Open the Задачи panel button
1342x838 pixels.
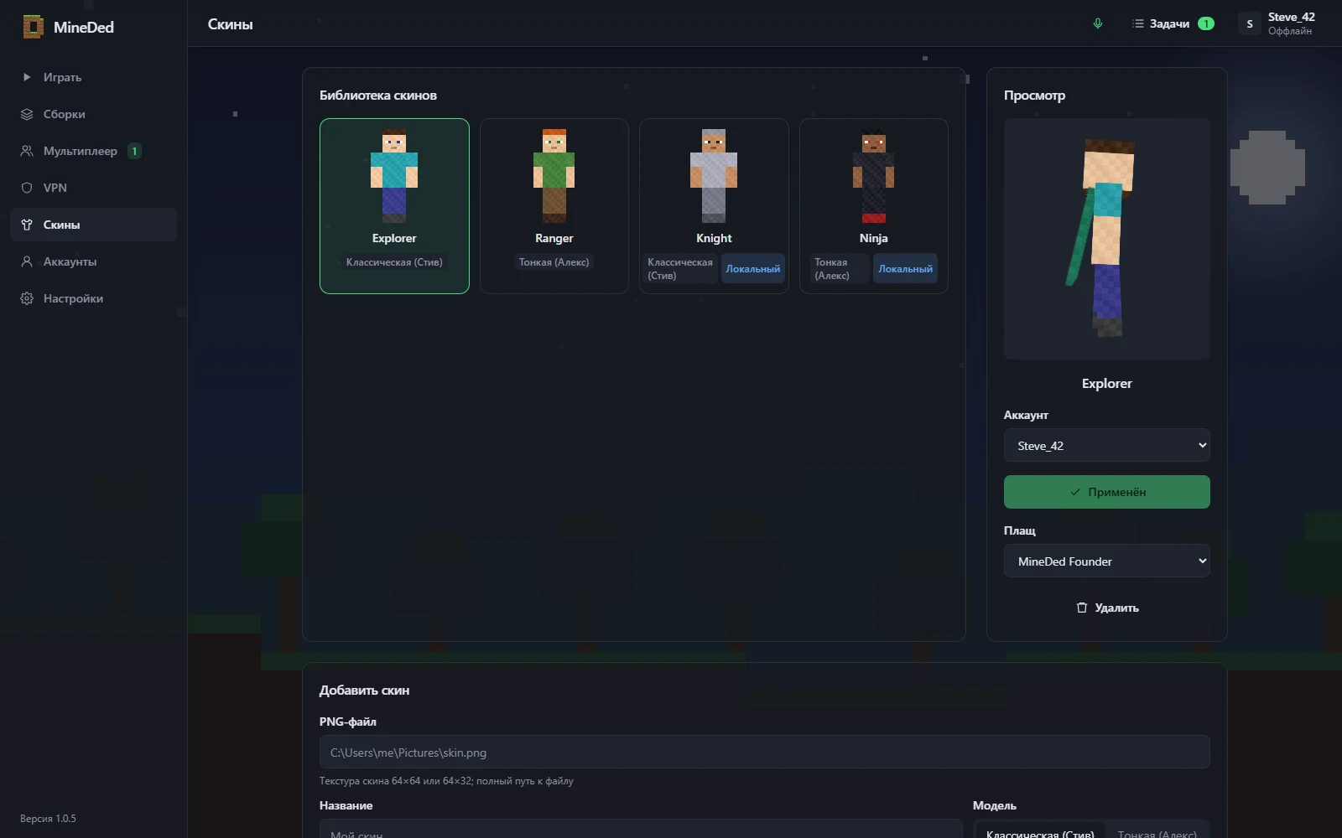[x=1173, y=23]
